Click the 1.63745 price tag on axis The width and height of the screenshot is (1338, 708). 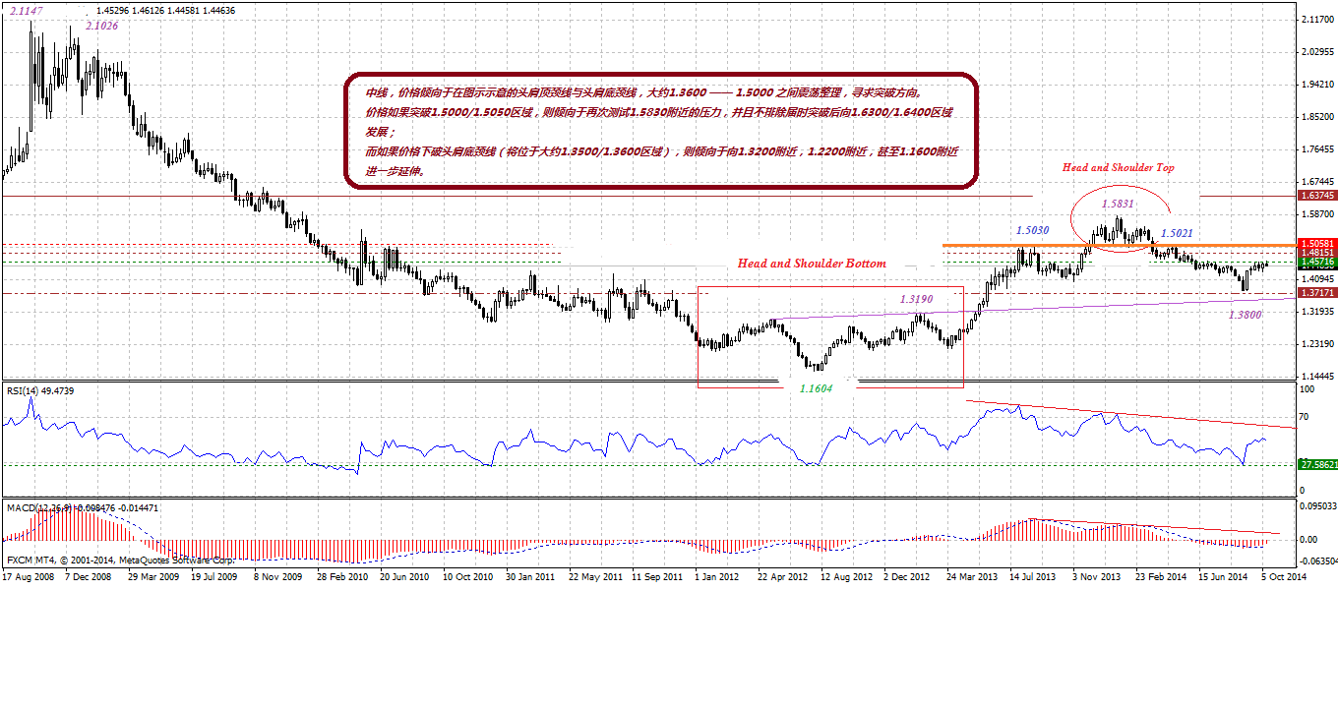click(1317, 196)
